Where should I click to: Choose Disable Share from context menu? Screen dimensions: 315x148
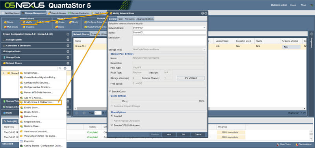32,112
